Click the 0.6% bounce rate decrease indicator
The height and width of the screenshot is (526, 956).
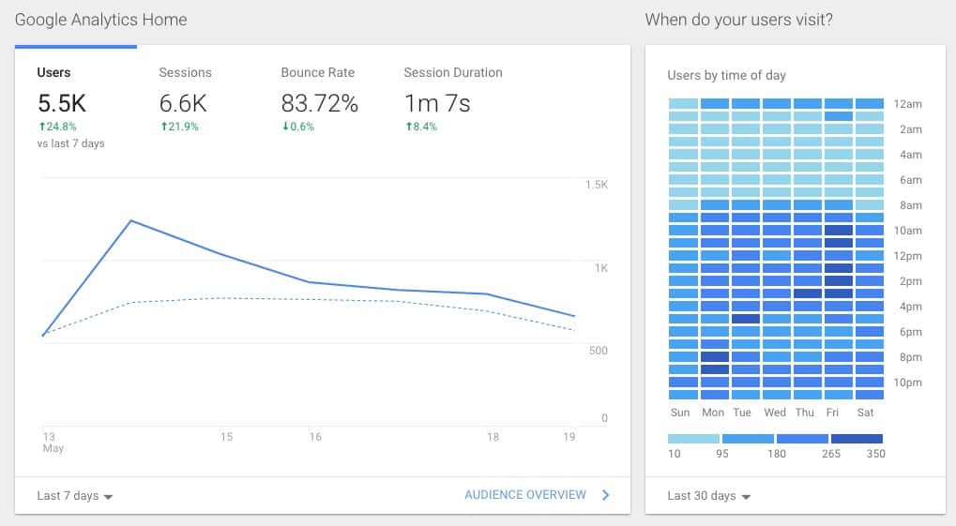pos(297,127)
